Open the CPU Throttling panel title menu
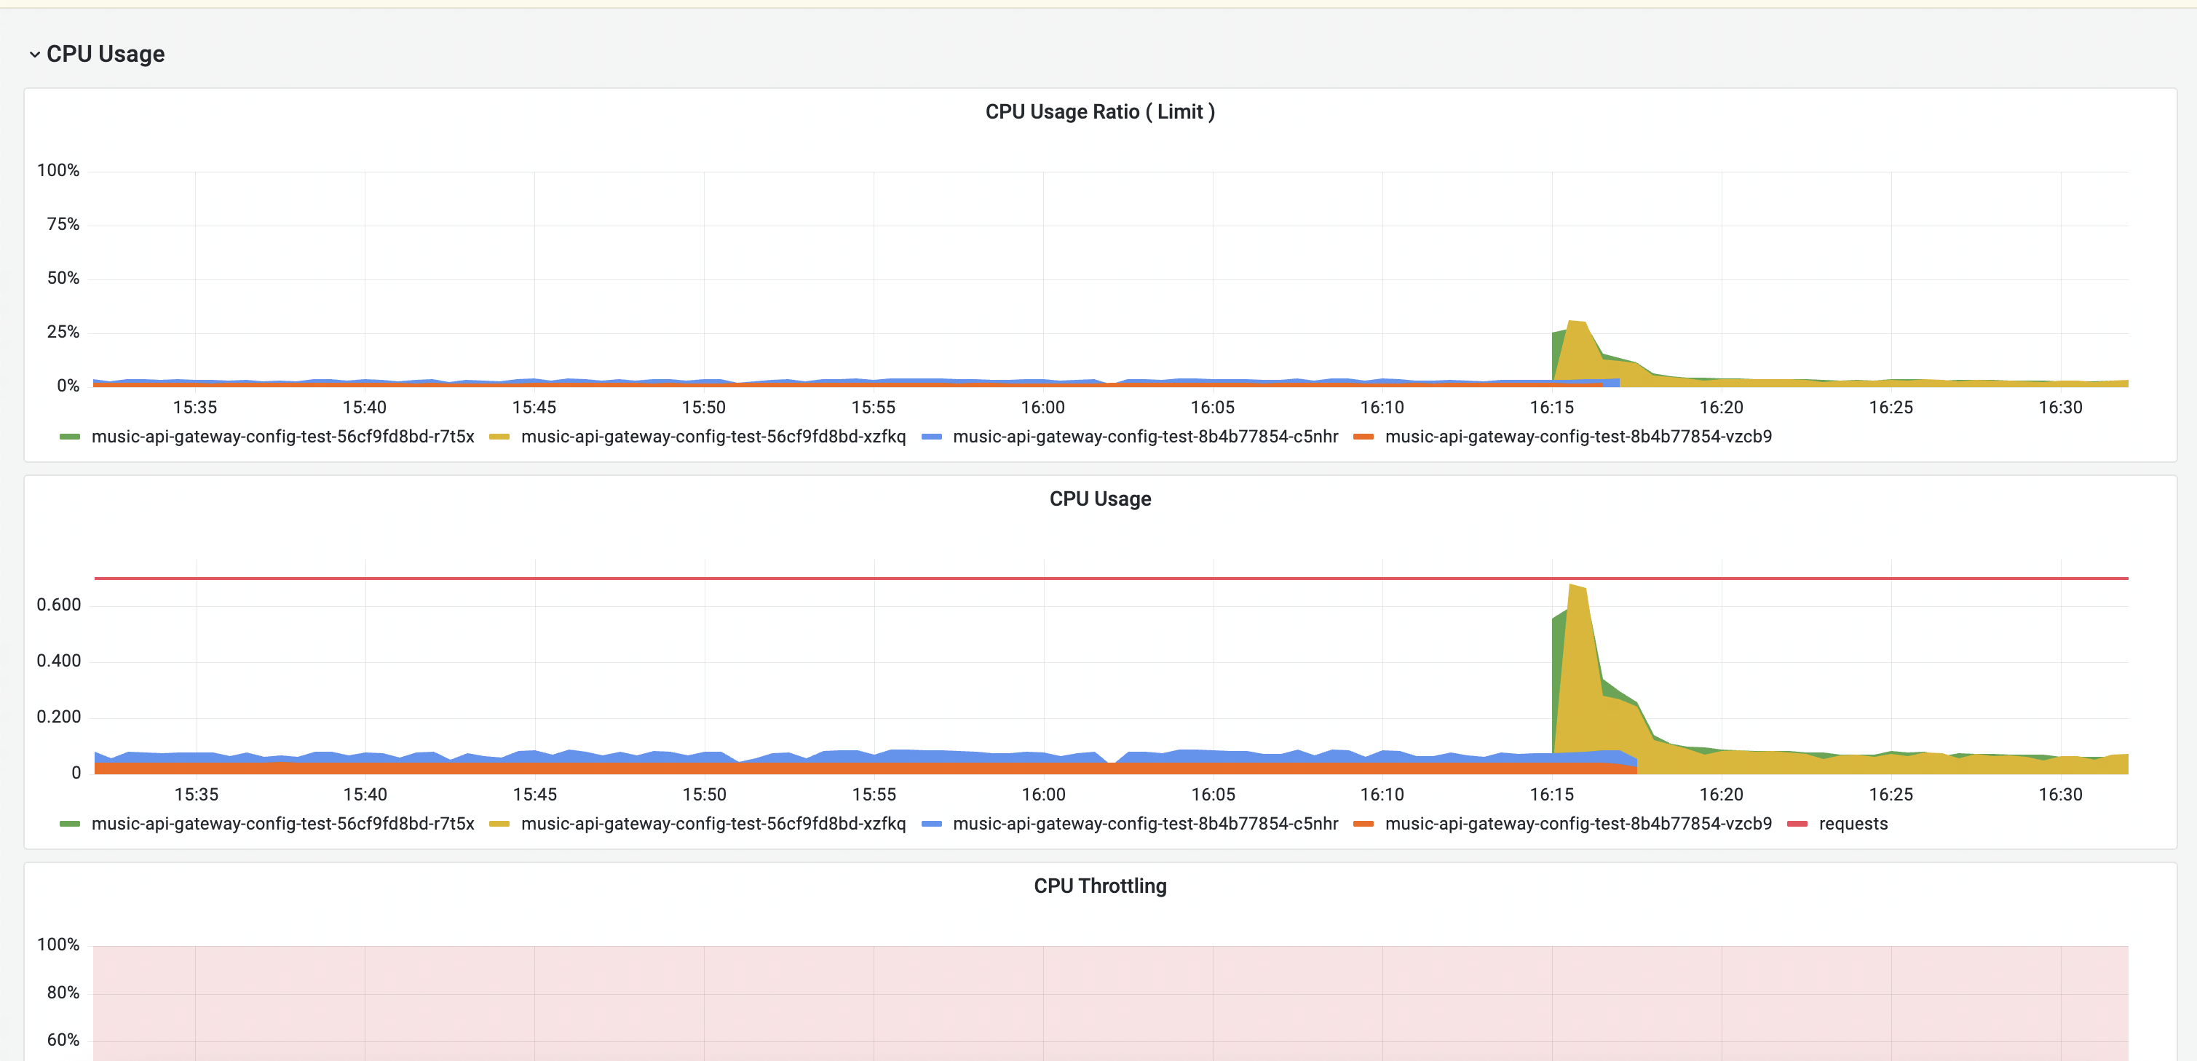2197x1061 pixels. pyautogui.click(x=1099, y=886)
